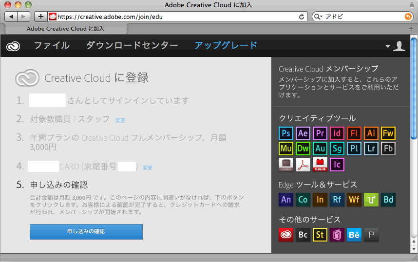Screen dimensions: 418x262
Task: Open the Audition (Au) icon
Action: click(320, 149)
